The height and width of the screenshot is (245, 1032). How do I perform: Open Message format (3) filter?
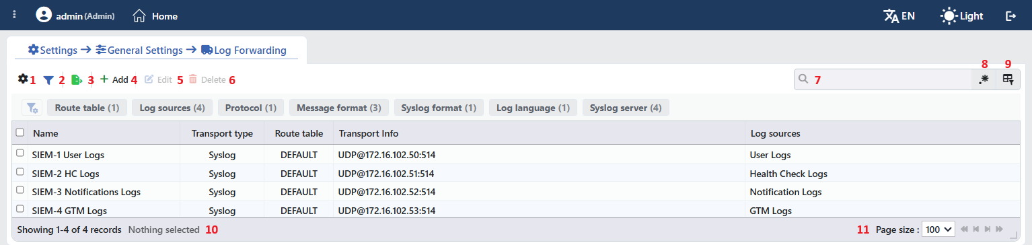click(339, 108)
